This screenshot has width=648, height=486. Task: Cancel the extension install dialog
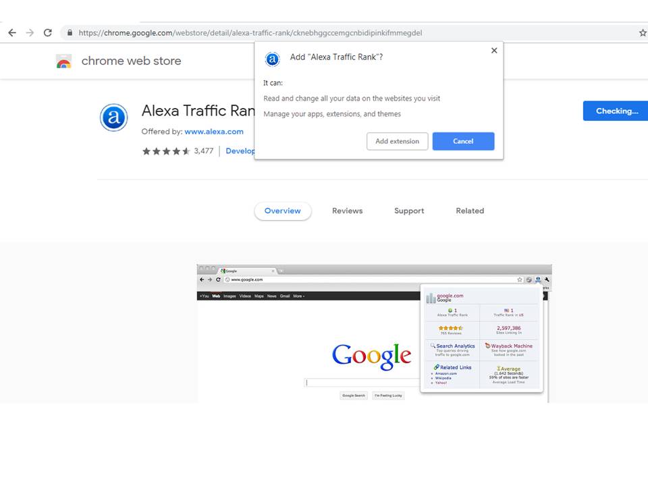463,141
